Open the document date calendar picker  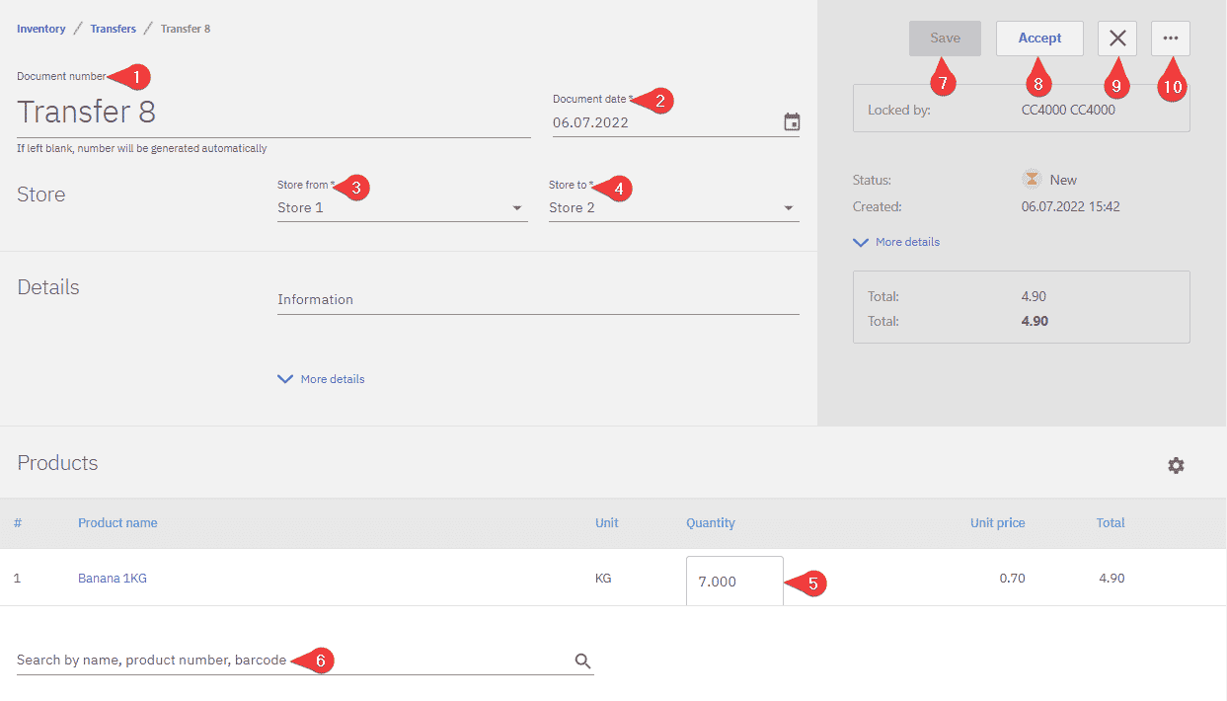791,122
